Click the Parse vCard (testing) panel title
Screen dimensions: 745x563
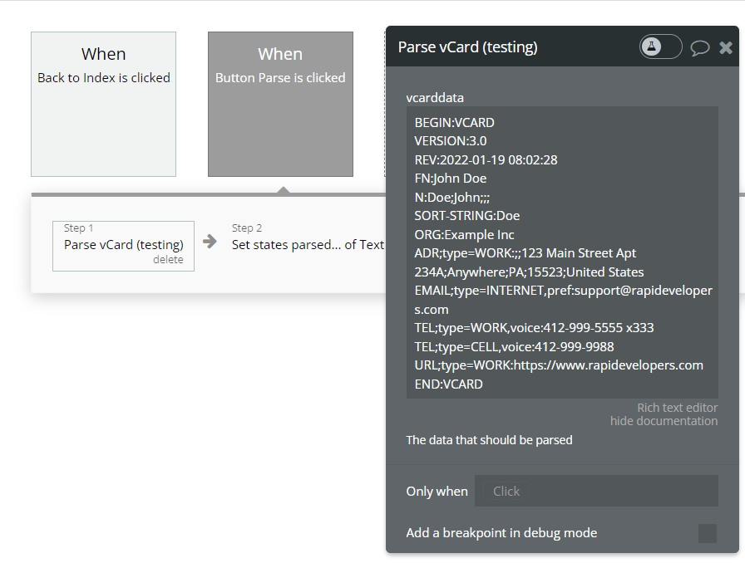pos(468,47)
